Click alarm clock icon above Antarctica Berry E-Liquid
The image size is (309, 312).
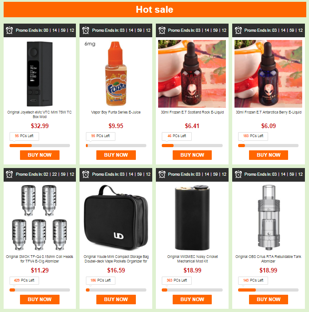tap(238, 30)
